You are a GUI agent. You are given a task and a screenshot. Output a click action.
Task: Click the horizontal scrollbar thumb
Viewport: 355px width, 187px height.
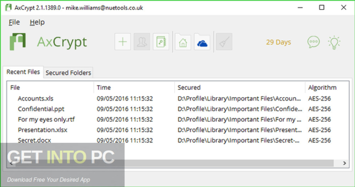pyautogui.click(x=174, y=163)
